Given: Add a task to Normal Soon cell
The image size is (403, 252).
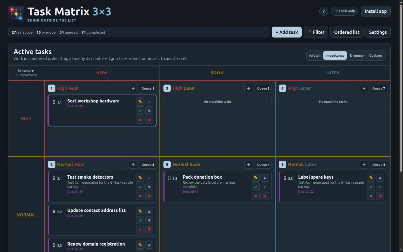Looking at the screenshot, I should (249, 165).
